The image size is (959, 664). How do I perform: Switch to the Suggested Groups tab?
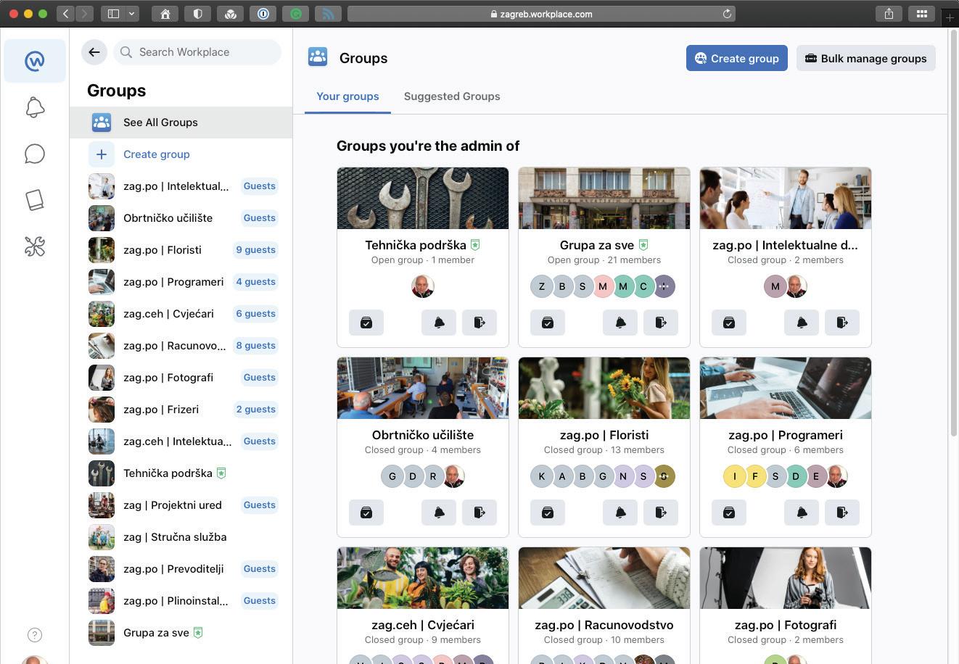tap(452, 96)
